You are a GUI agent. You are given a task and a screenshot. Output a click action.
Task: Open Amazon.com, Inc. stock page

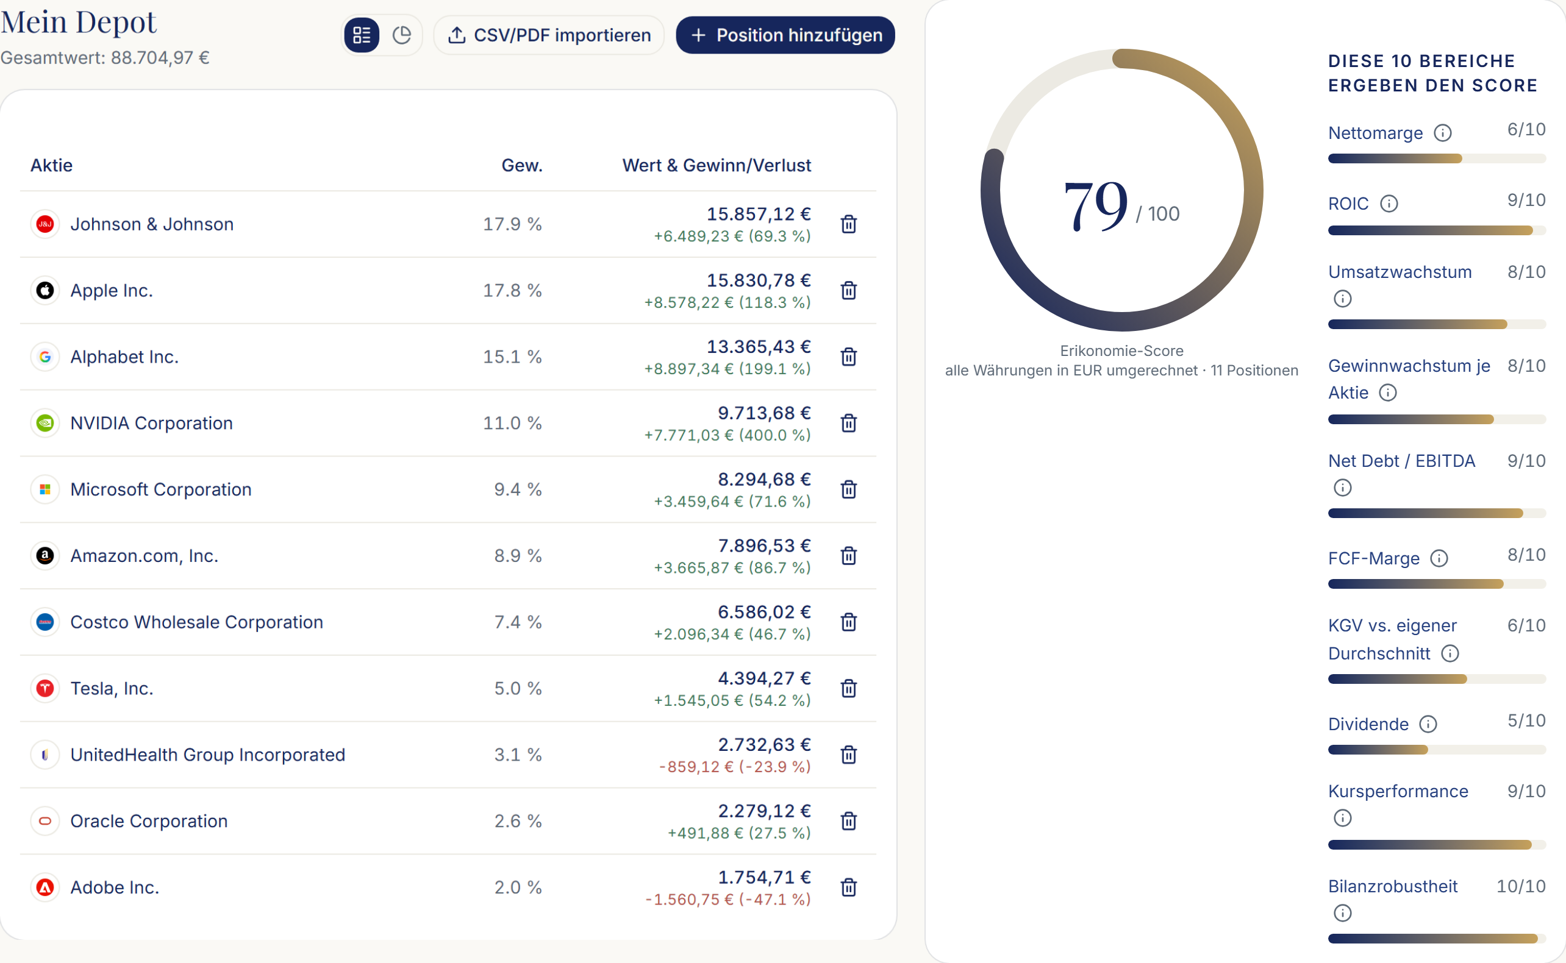pyautogui.click(x=145, y=555)
